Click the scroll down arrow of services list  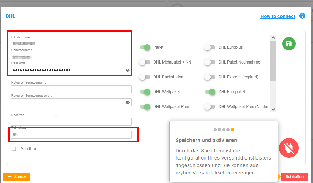point(273,109)
